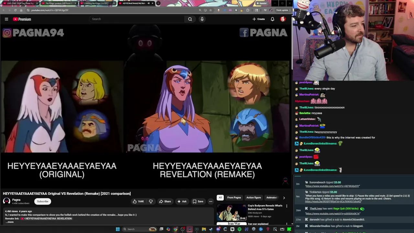The width and height of the screenshot is (414, 233).
Task: Go back with the browser back arrow
Action: (4, 10)
